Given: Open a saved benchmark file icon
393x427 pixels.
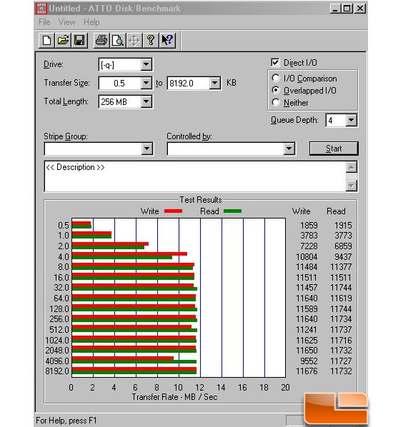Looking at the screenshot, I should coord(63,41).
